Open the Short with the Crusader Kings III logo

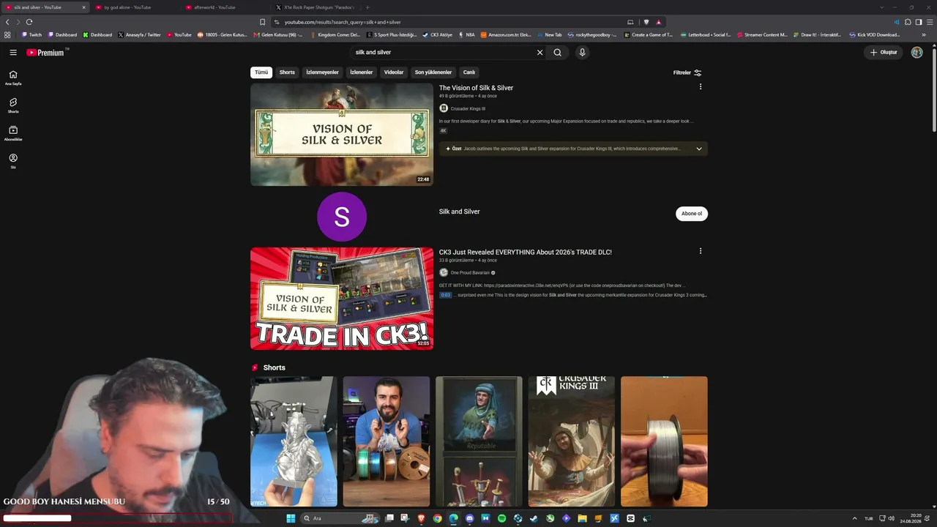[572, 441]
